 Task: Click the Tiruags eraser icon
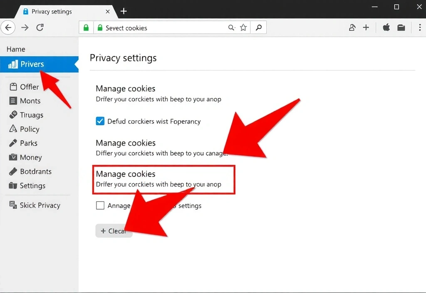tap(13, 115)
